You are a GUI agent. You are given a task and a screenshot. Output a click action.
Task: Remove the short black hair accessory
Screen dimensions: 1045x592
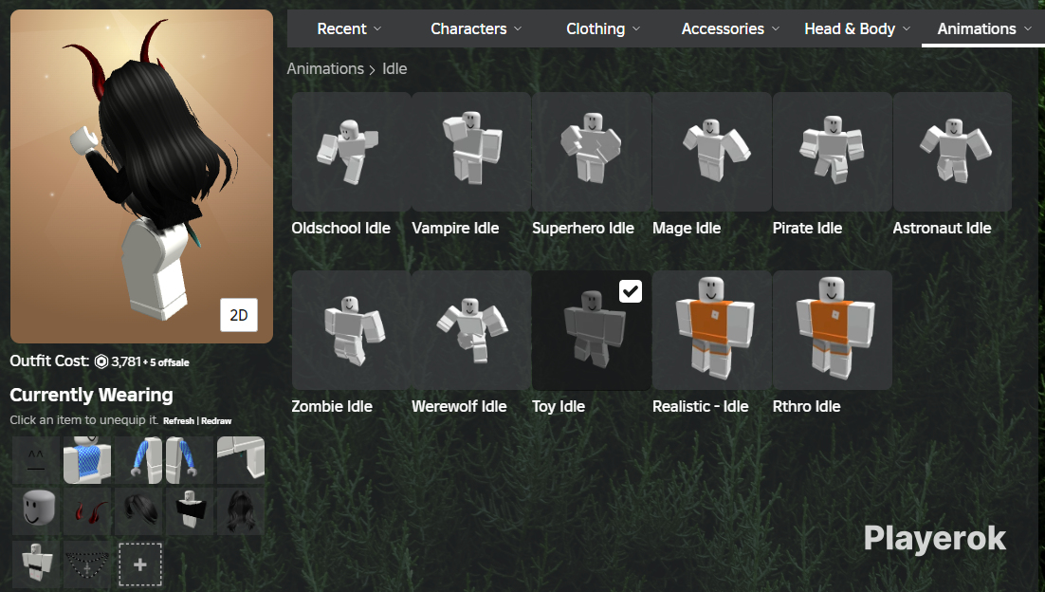pos(138,510)
